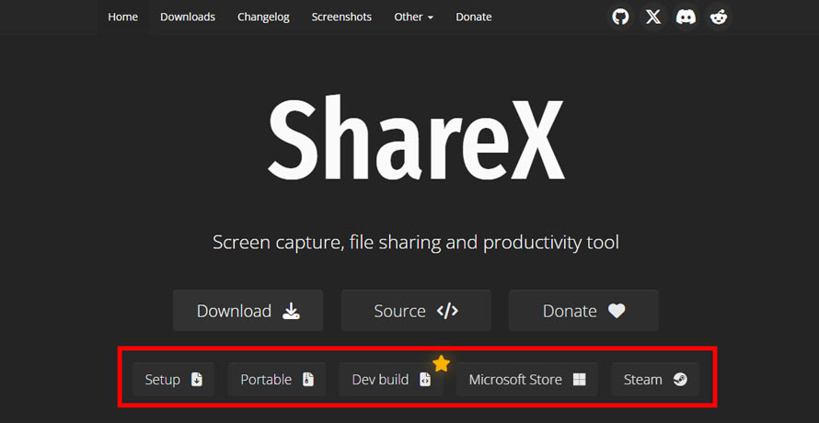Image resolution: width=819 pixels, height=423 pixels.
Task: Open the GitHub icon link
Action: point(620,17)
